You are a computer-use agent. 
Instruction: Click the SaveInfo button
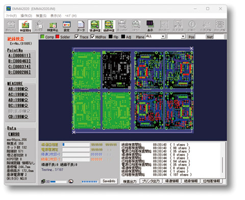[x=109, y=181]
